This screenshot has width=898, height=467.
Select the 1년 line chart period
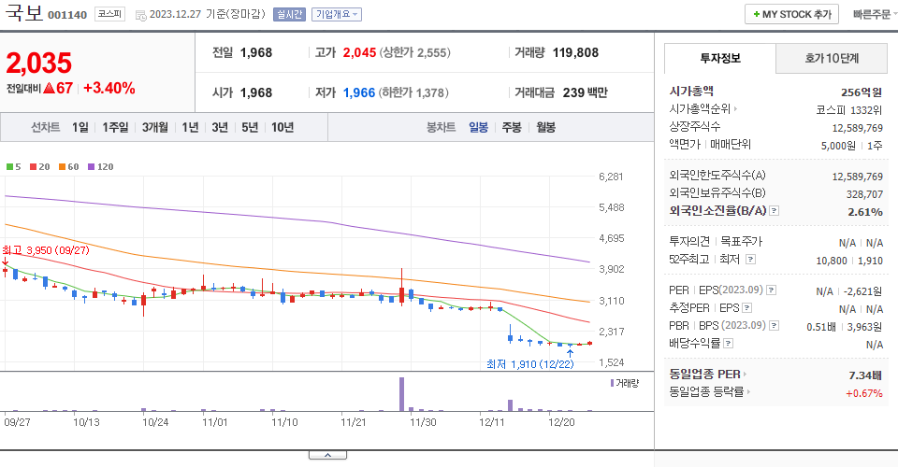tap(190, 127)
